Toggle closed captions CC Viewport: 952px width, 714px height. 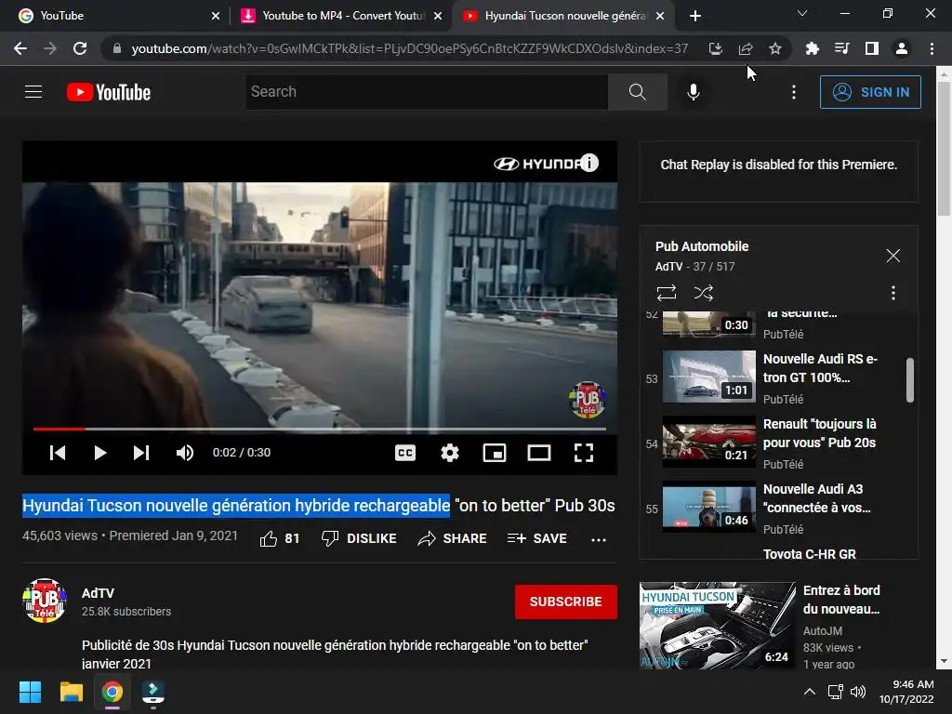405,453
